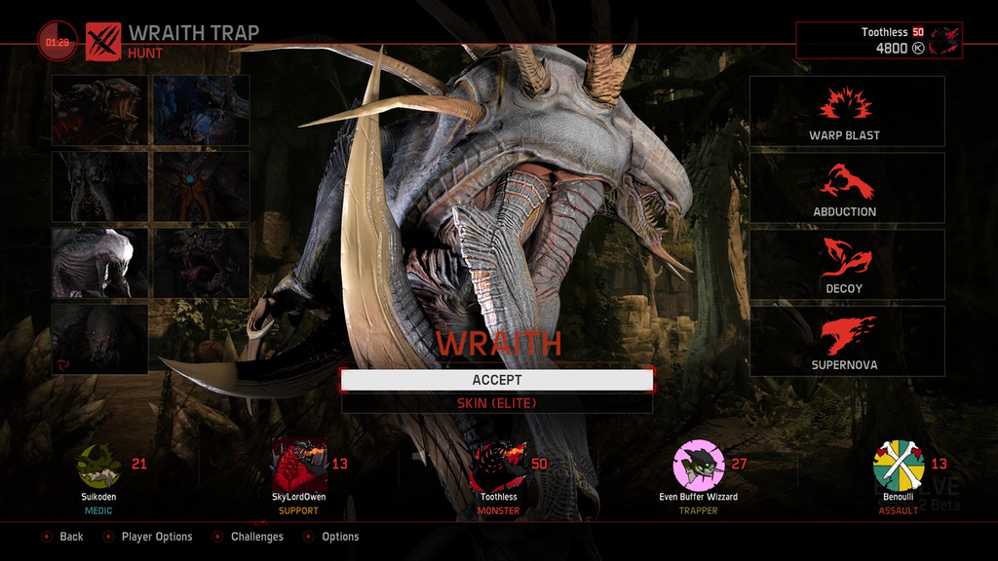
Task: Click the level 50 beside monster avatar
Action: [540, 464]
